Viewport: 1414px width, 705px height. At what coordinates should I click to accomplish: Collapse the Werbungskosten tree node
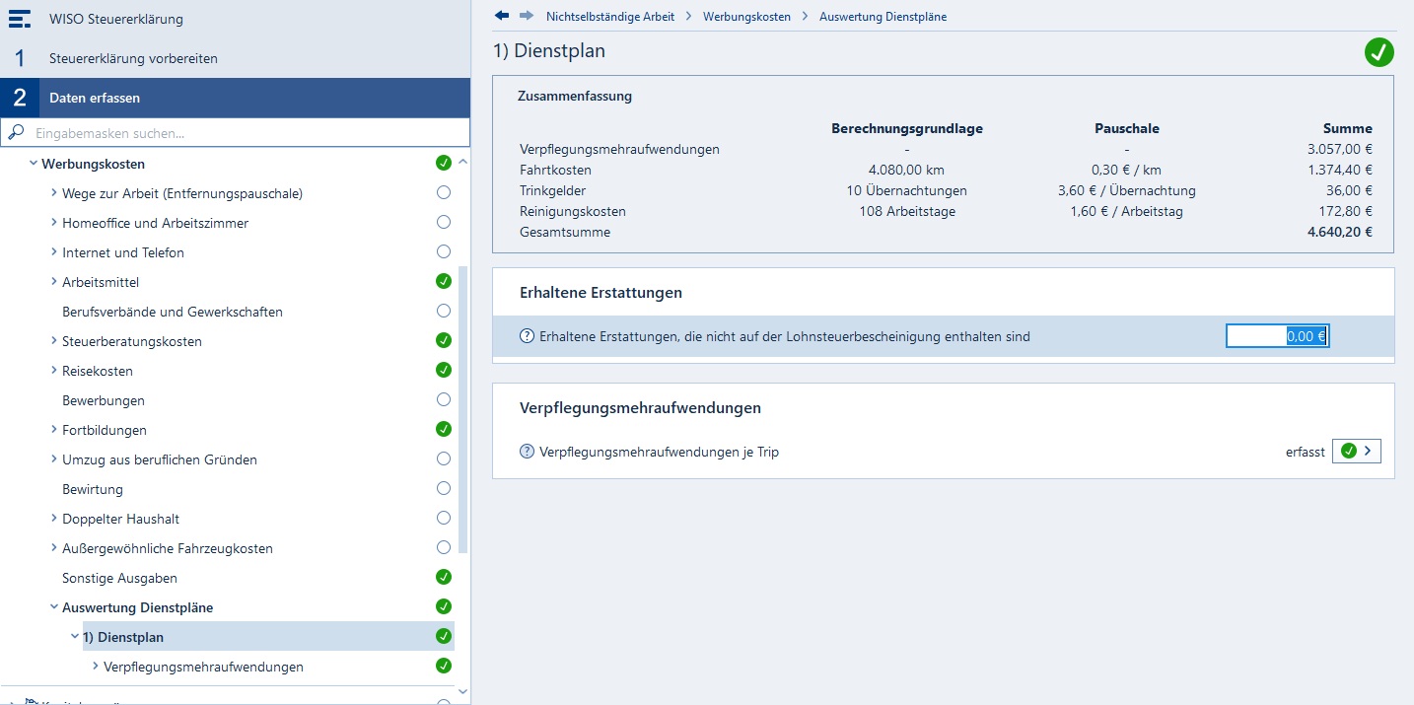pyautogui.click(x=34, y=164)
